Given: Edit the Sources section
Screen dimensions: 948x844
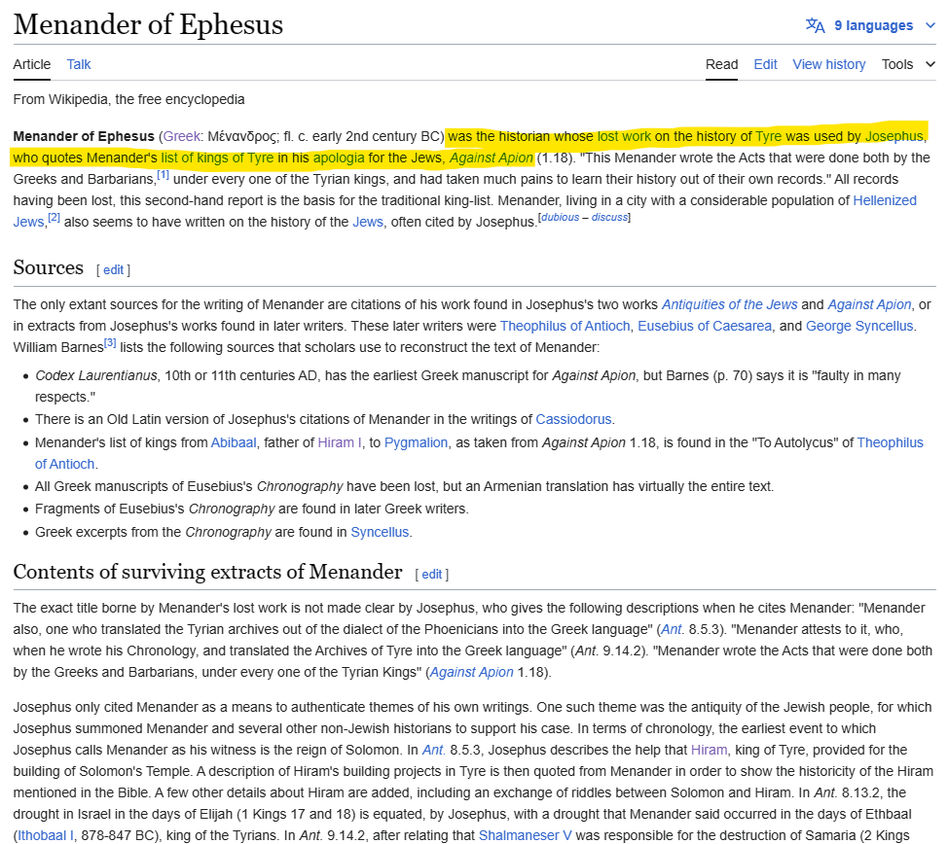Looking at the screenshot, I should (113, 270).
